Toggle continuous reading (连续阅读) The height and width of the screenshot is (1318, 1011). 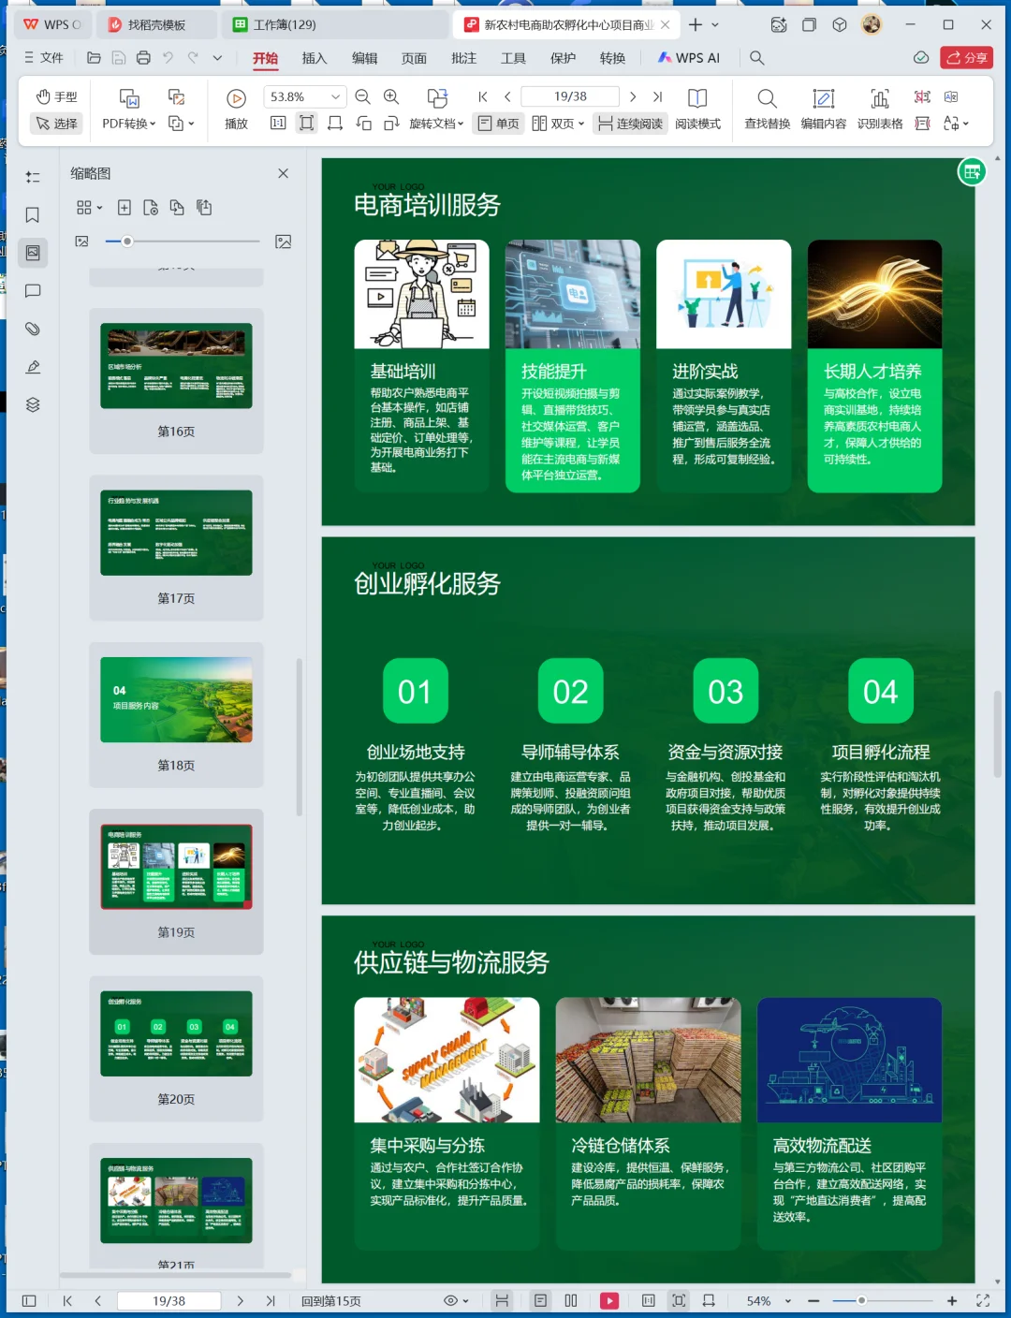(630, 123)
